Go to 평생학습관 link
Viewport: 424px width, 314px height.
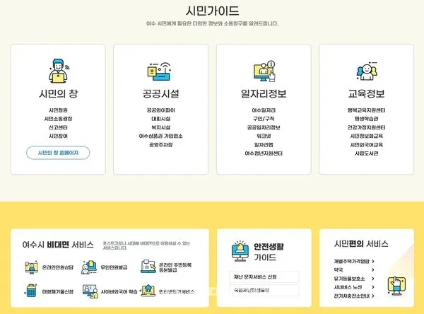pos(366,119)
